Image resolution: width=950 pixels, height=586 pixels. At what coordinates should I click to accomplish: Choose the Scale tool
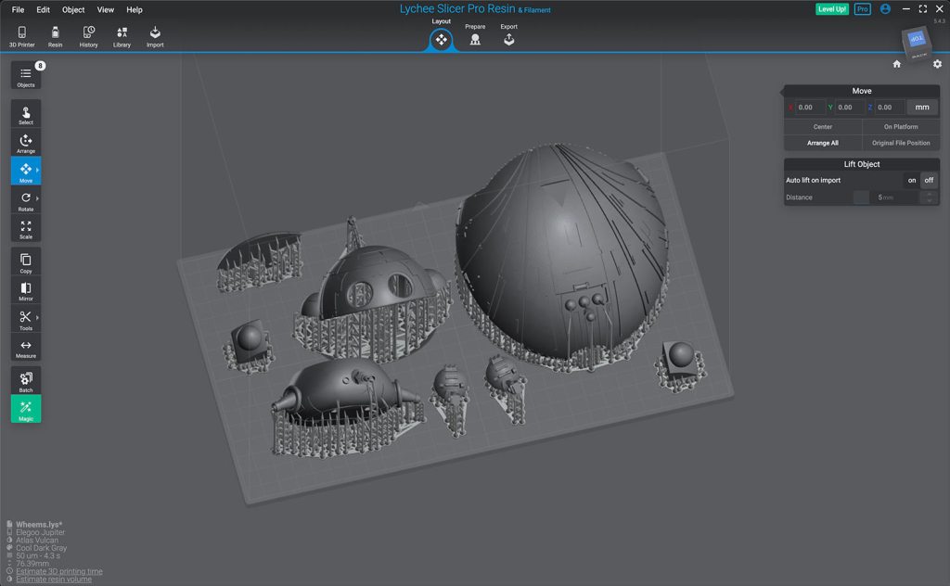pyautogui.click(x=26, y=229)
